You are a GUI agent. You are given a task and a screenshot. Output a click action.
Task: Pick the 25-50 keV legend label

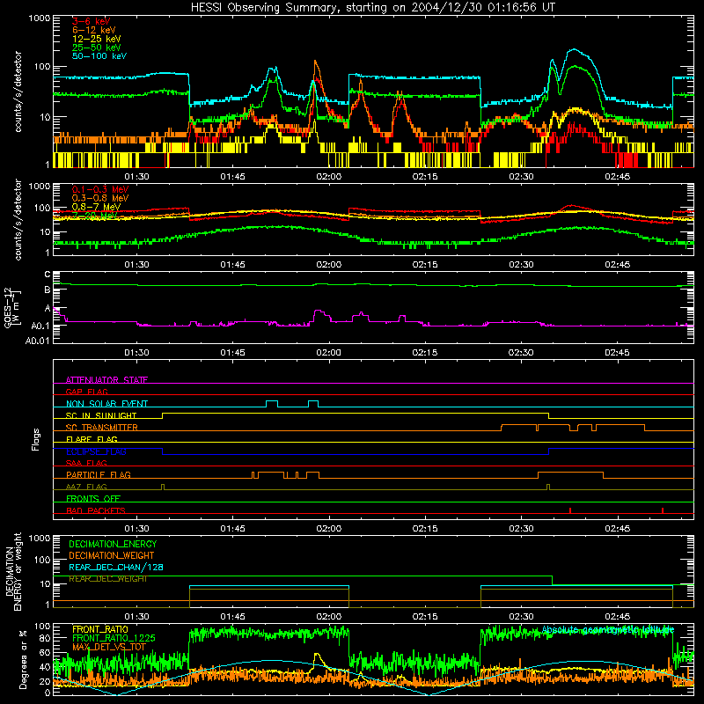pos(97,48)
